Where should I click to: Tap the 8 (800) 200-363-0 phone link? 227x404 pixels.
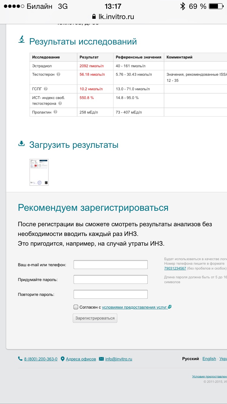click(41, 359)
